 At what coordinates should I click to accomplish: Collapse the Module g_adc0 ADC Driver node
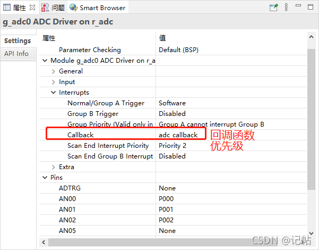45,60
